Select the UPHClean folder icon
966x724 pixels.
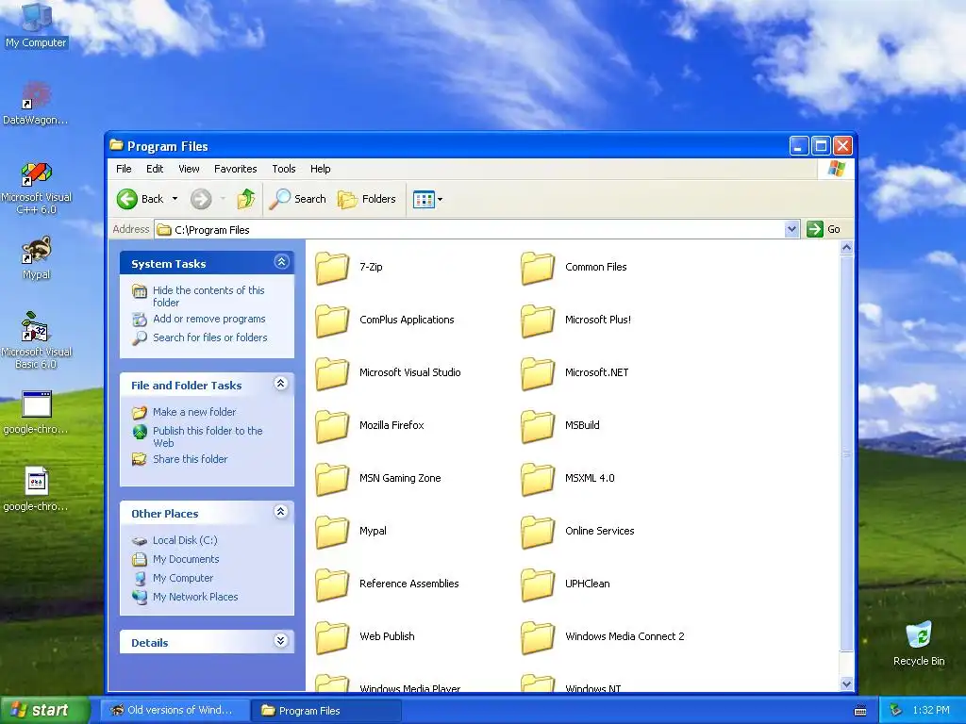point(538,584)
